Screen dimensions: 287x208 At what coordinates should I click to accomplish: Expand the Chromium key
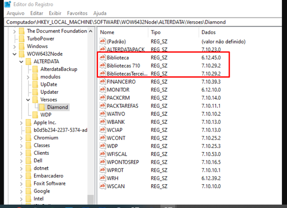(x=21, y=138)
